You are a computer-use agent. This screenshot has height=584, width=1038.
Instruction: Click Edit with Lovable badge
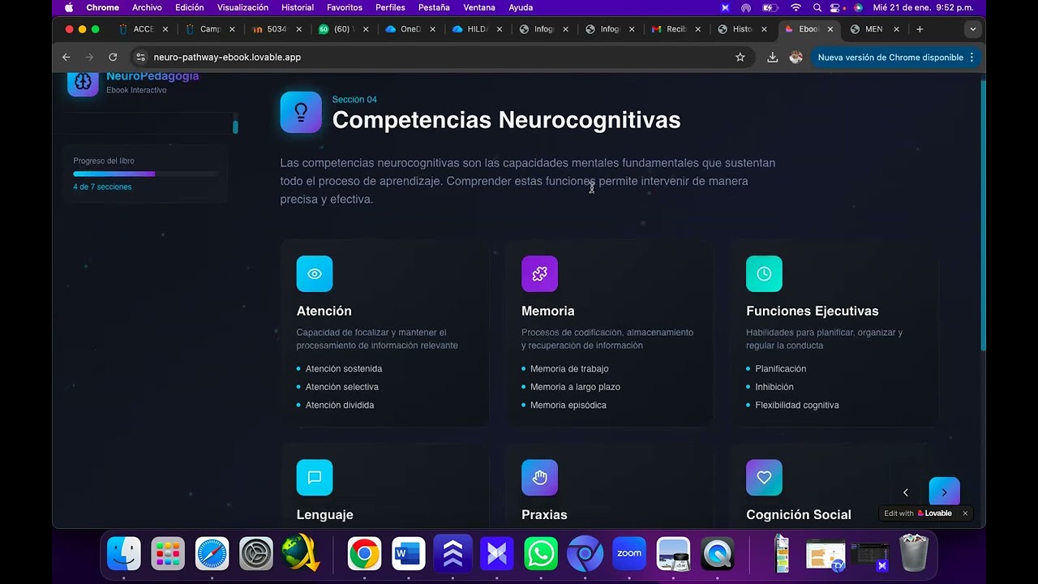coord(918,513)
